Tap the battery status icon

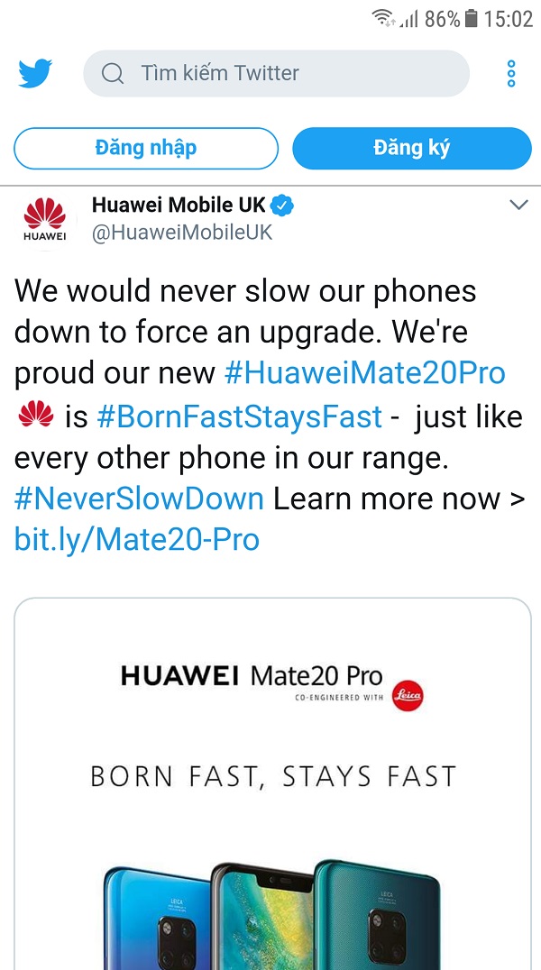tap(471, 19)
